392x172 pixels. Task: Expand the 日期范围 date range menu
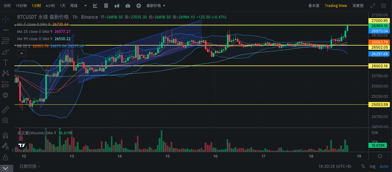click(x=30, y=166)
